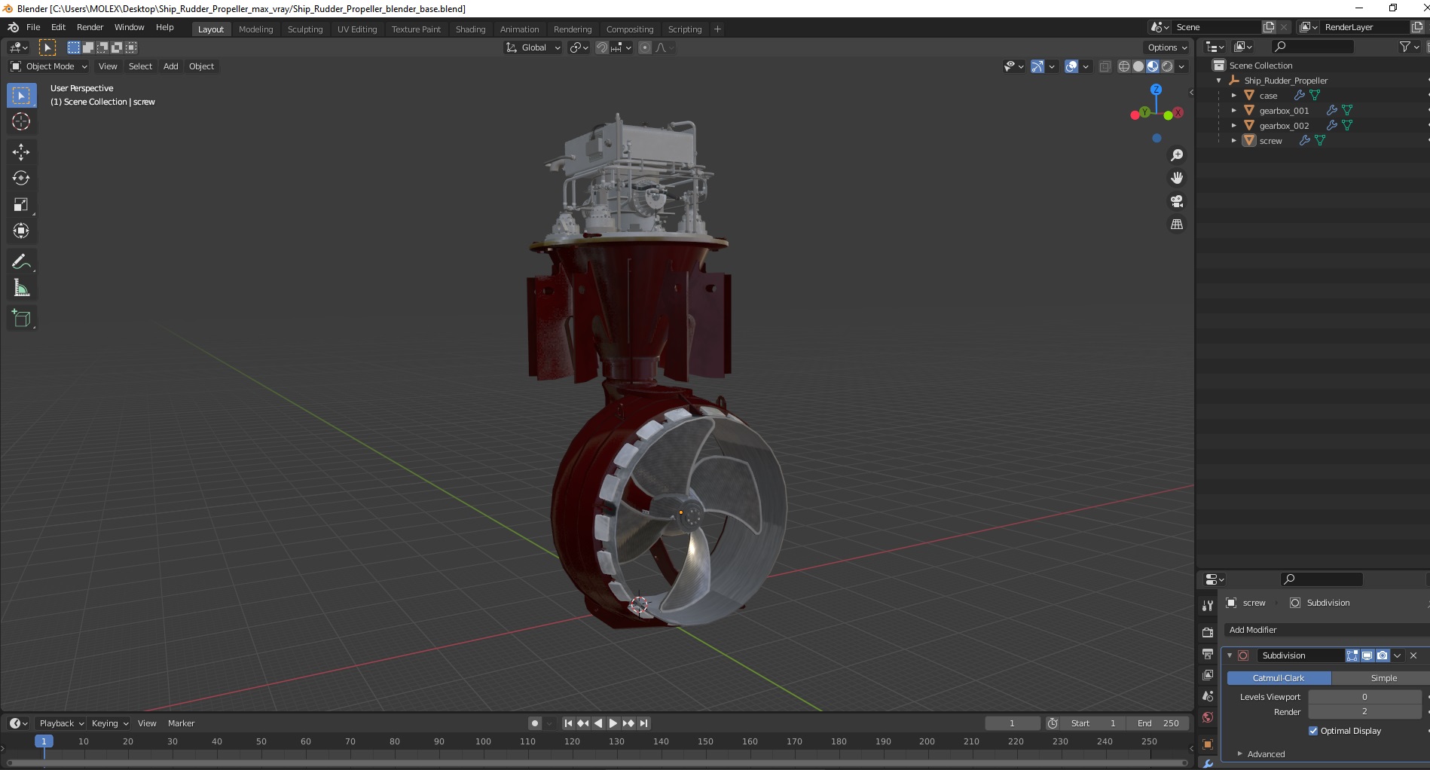Screen dimensions: 1430x770
Task: Click the Levels Viewport value field
Action: pos(1364,697)
